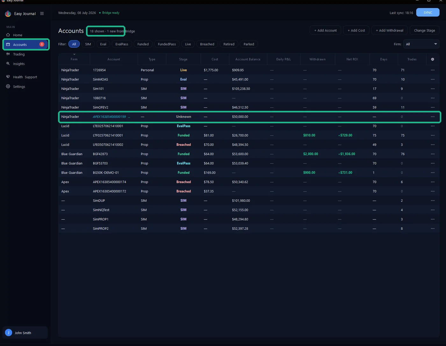
Task: Click the Personal type cell
Action: (x=147, y=70)
